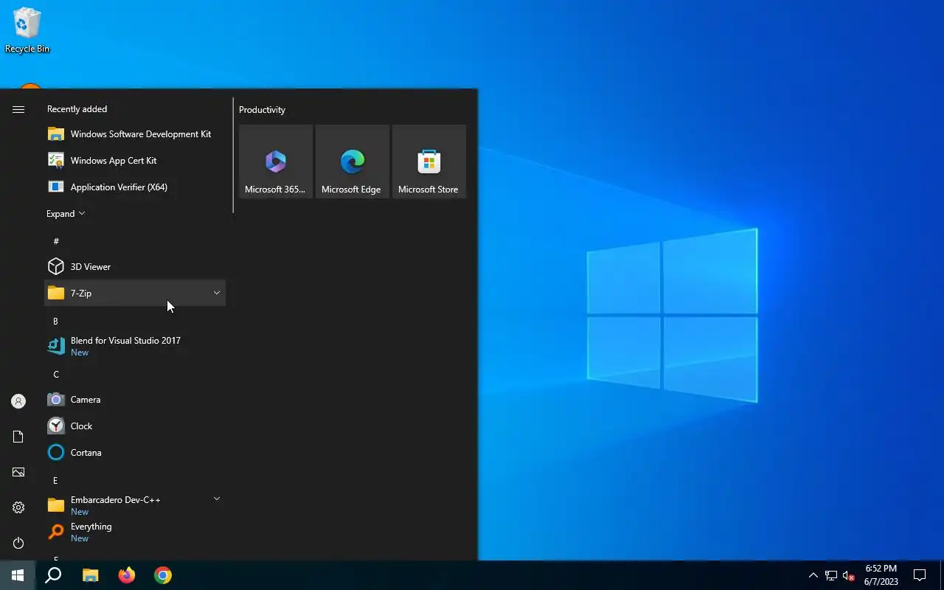Open the Microsoft Store tile
The height and width of the screenshot is (590, 944).
coord(429,162)
